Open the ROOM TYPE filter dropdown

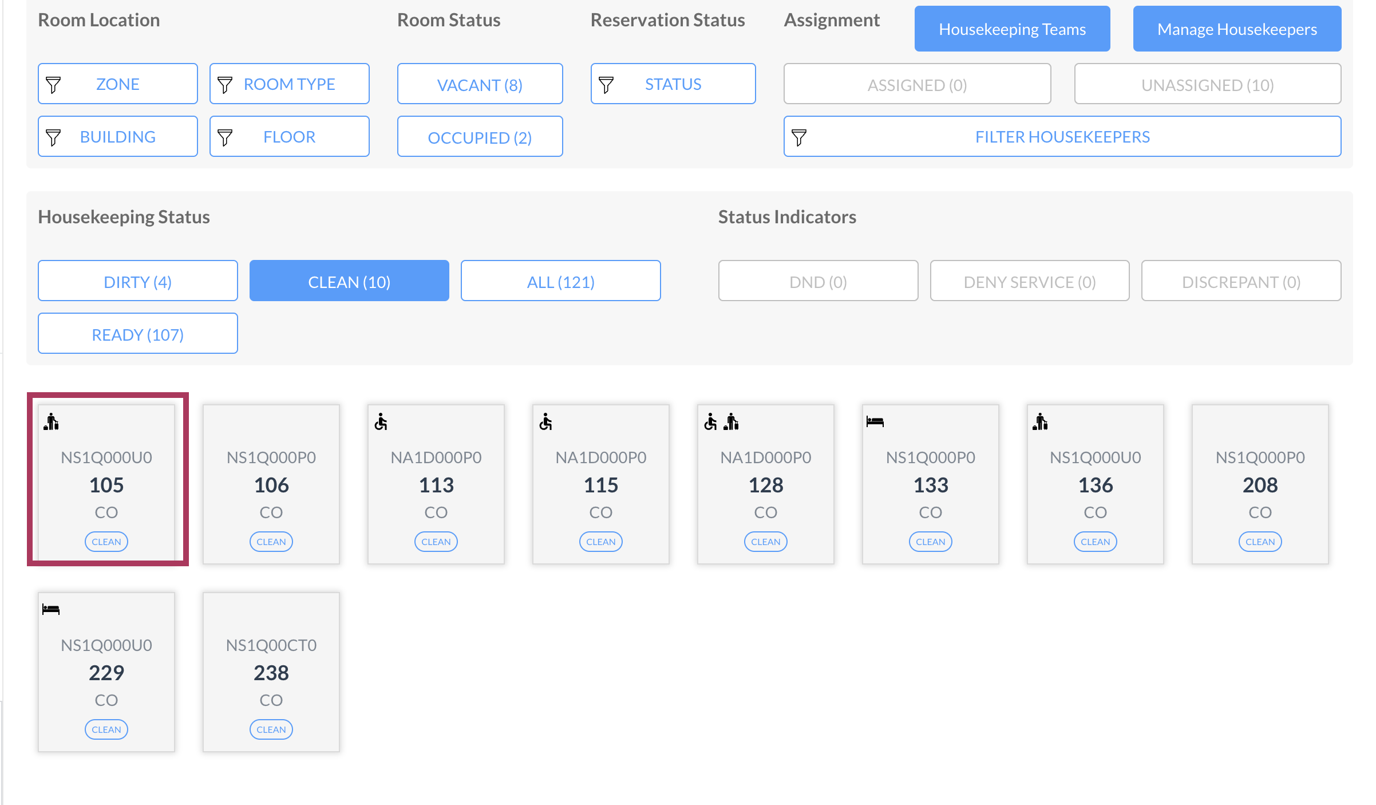click(x=290, y=84)
